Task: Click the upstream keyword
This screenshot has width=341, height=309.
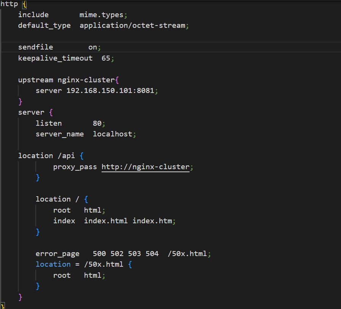Action: pos(35,80)
